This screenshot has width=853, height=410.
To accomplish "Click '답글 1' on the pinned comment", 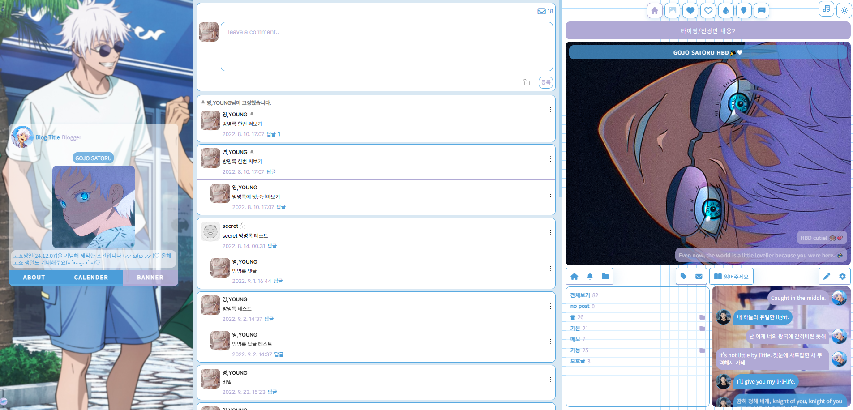I will [273, 134].
